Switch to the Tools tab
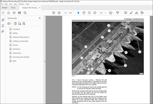Viewport: 153px width, 104px height. click(x=13, y=8)
